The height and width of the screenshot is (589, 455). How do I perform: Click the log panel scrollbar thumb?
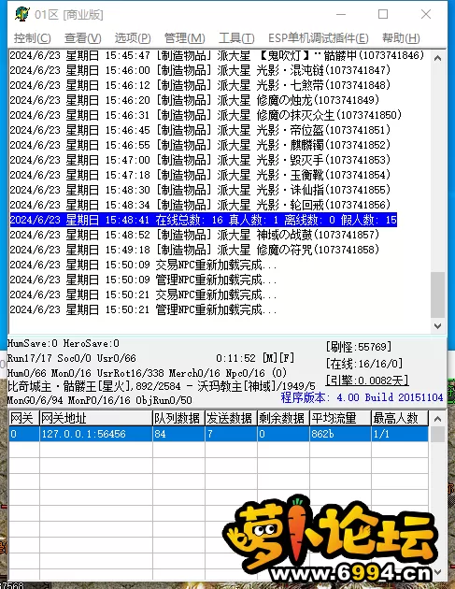click(x=437, y=295)
